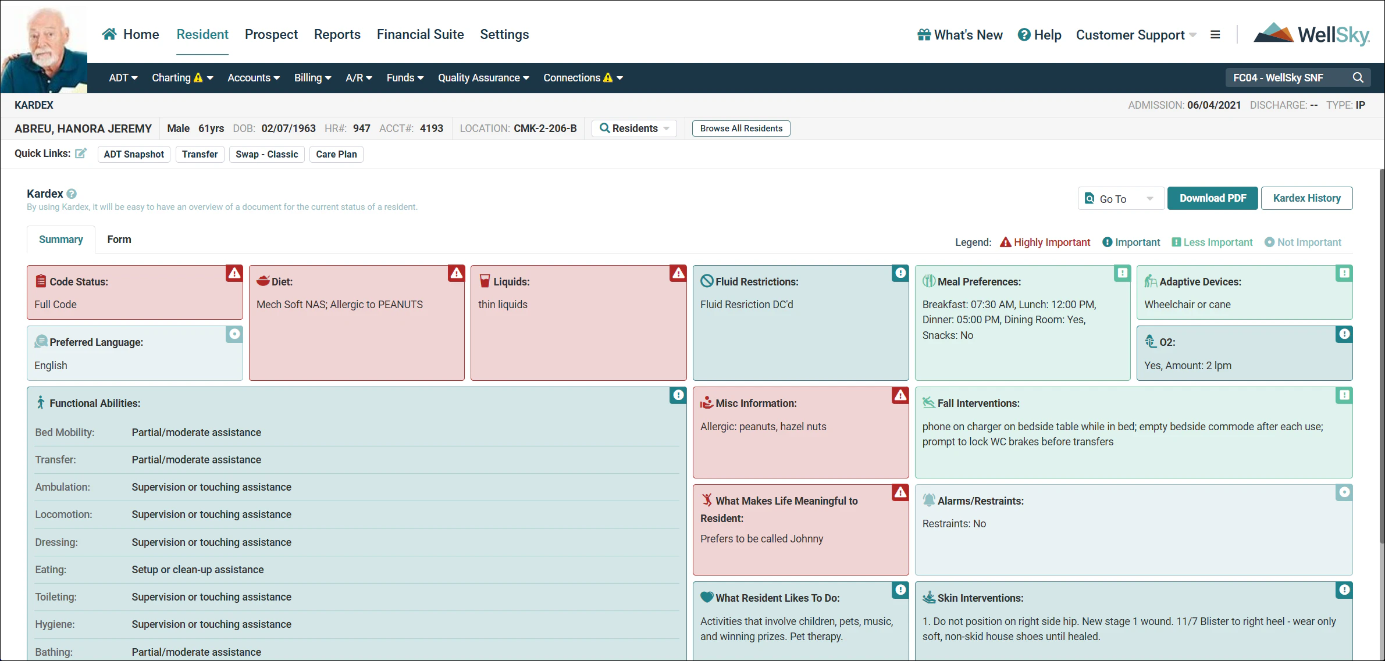Click the Help question mark icon

pyautogui.click(x=1024, y=35)
